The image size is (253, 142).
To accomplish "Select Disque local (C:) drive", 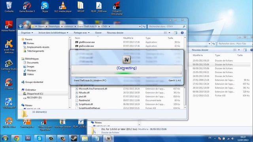I will [x=35, y=94].
